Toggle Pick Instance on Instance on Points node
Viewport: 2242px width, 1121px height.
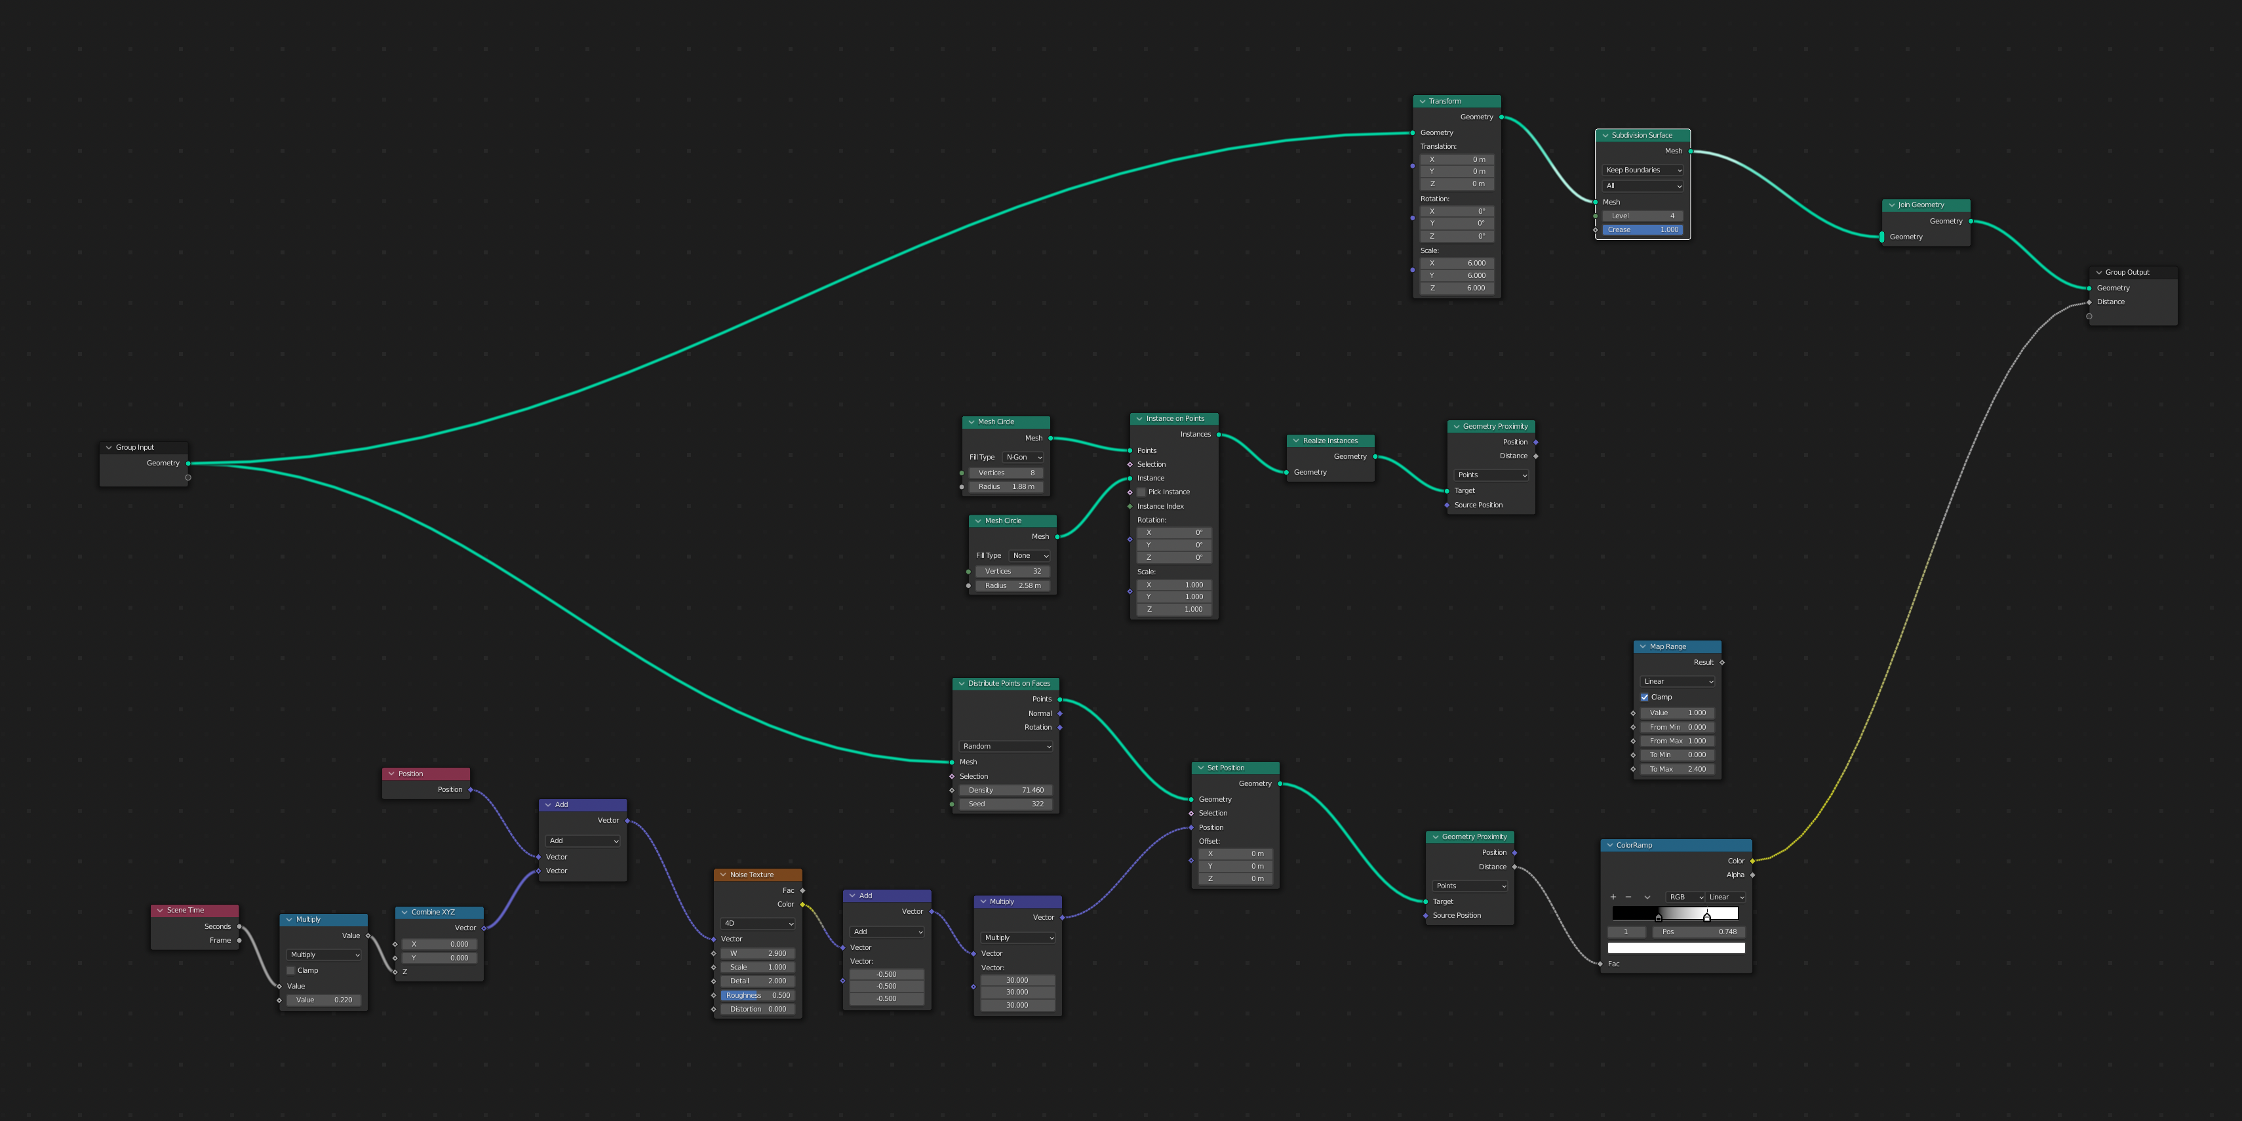click(1141, 492)
